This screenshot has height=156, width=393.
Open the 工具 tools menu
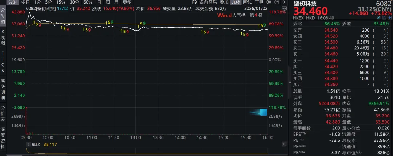click(259, 2)
